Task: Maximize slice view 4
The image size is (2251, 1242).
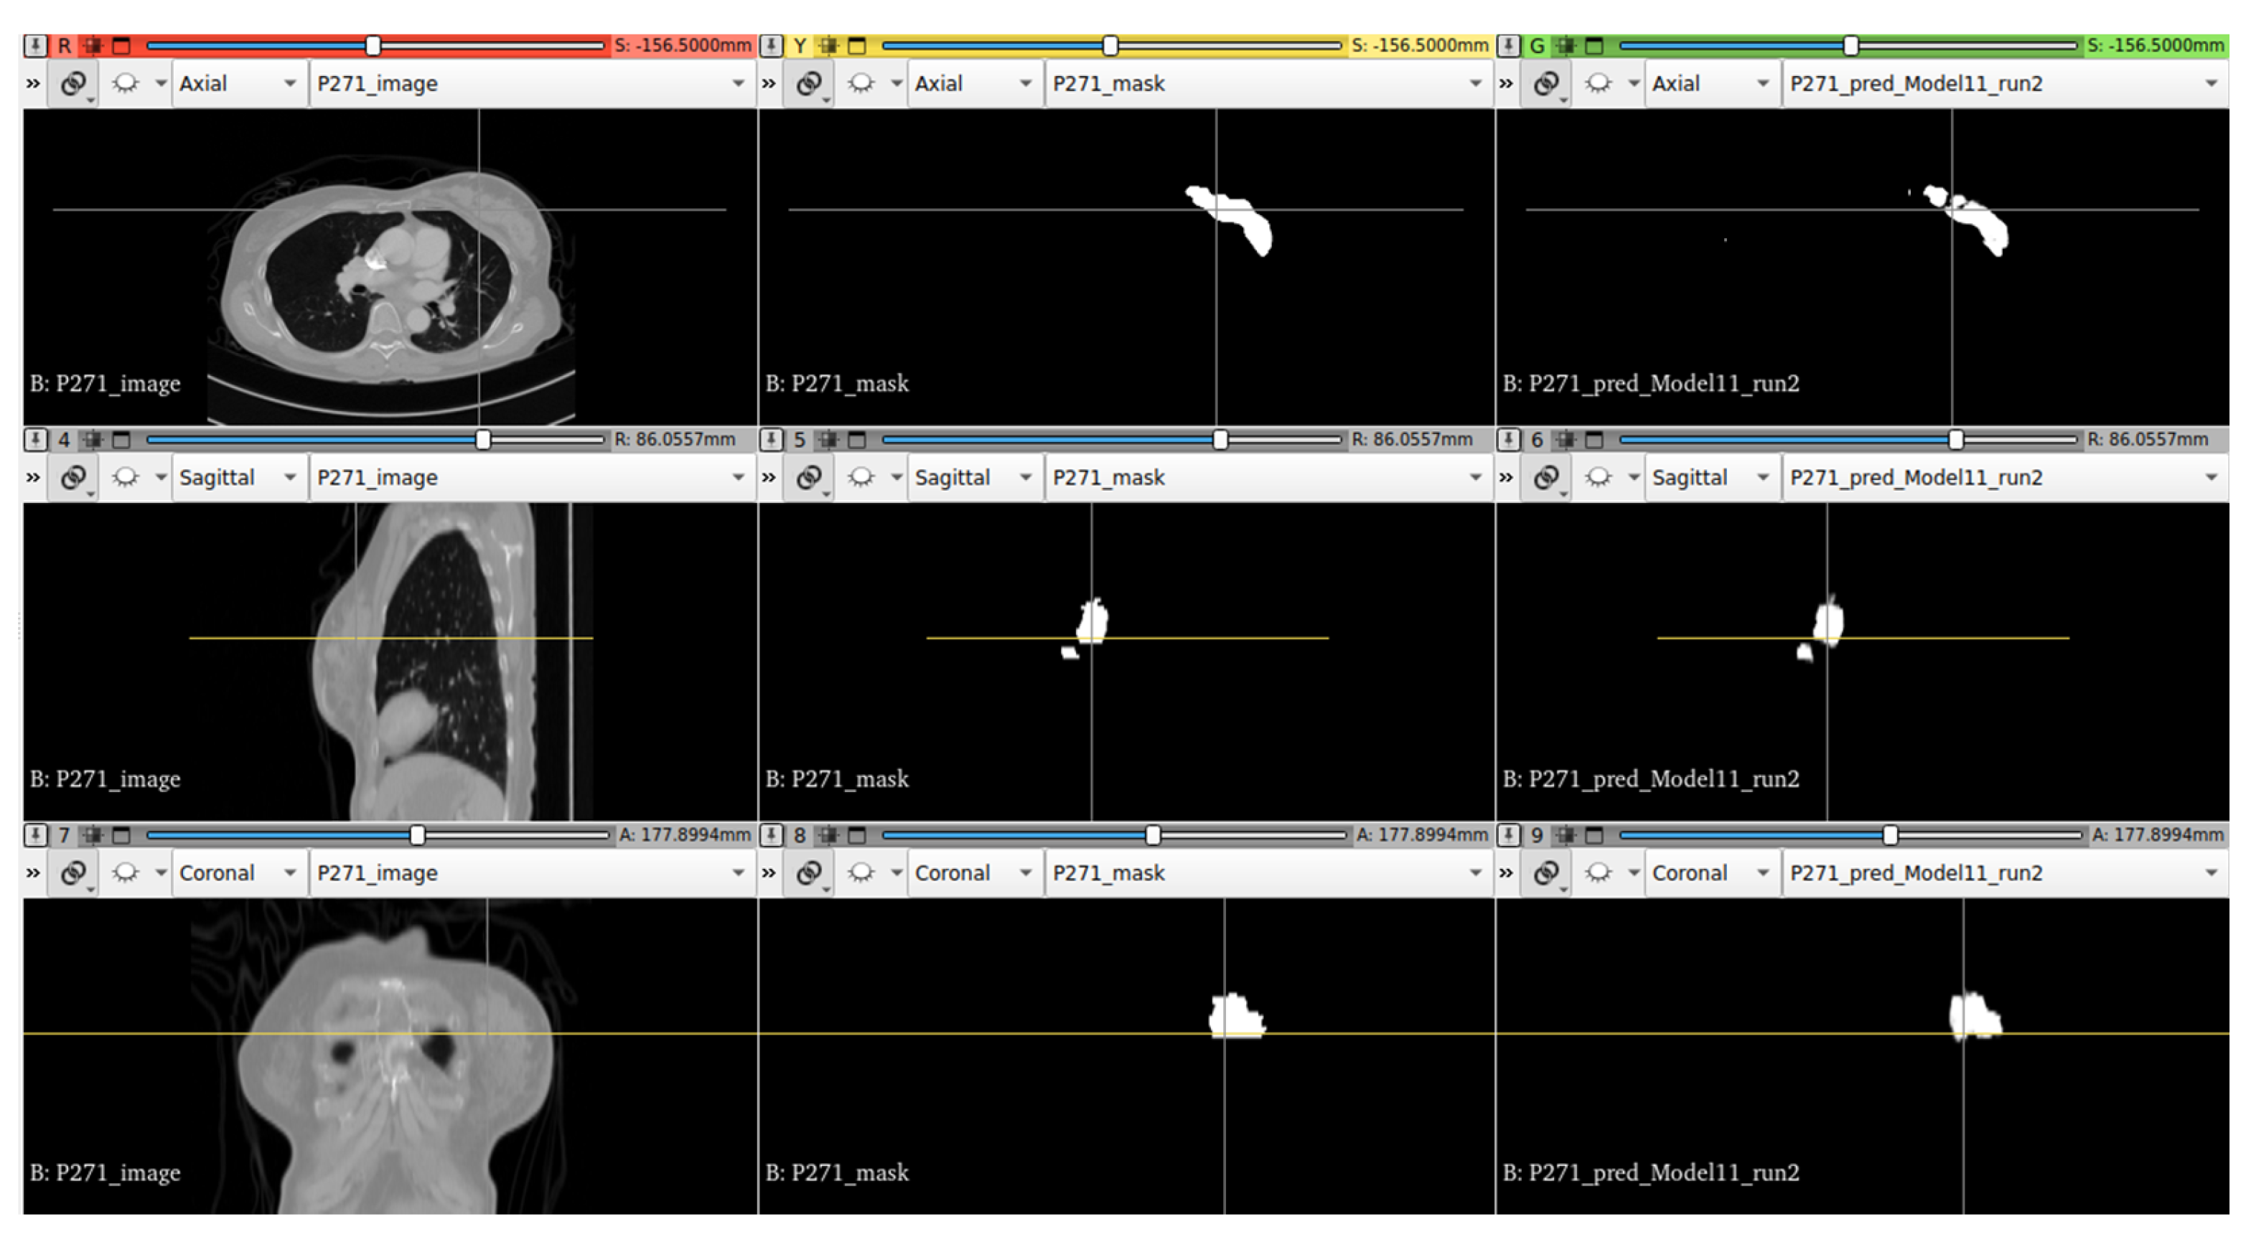Action: [x=121, y=439]
